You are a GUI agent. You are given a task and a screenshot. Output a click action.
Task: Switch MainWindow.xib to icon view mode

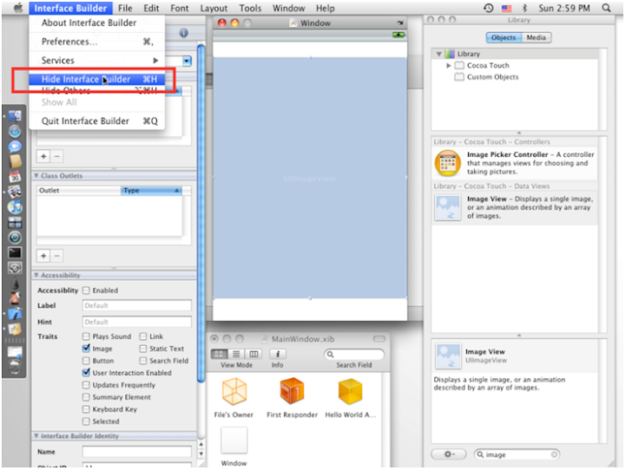coord(219,354)
